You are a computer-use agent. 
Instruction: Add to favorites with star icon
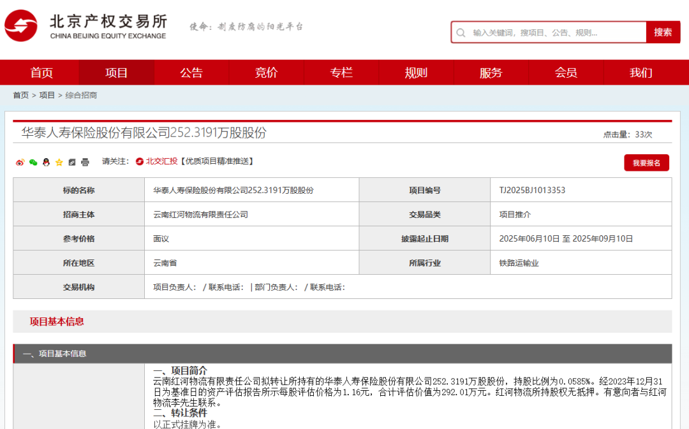tap(59, 162)
